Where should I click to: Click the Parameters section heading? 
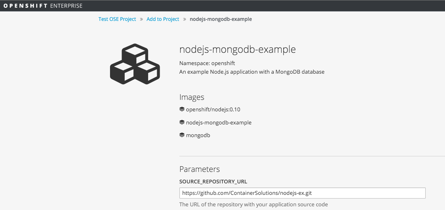click(x=200, y=169)
